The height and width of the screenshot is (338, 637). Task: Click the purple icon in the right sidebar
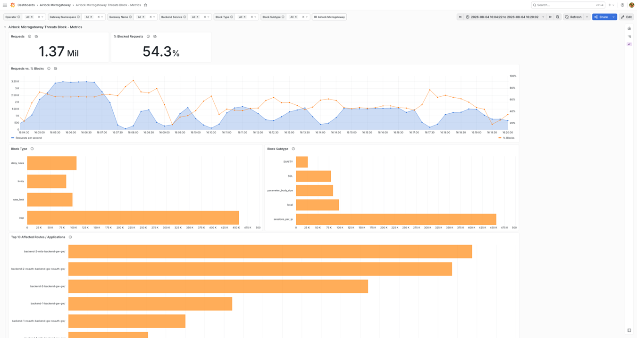click(629, 44)
